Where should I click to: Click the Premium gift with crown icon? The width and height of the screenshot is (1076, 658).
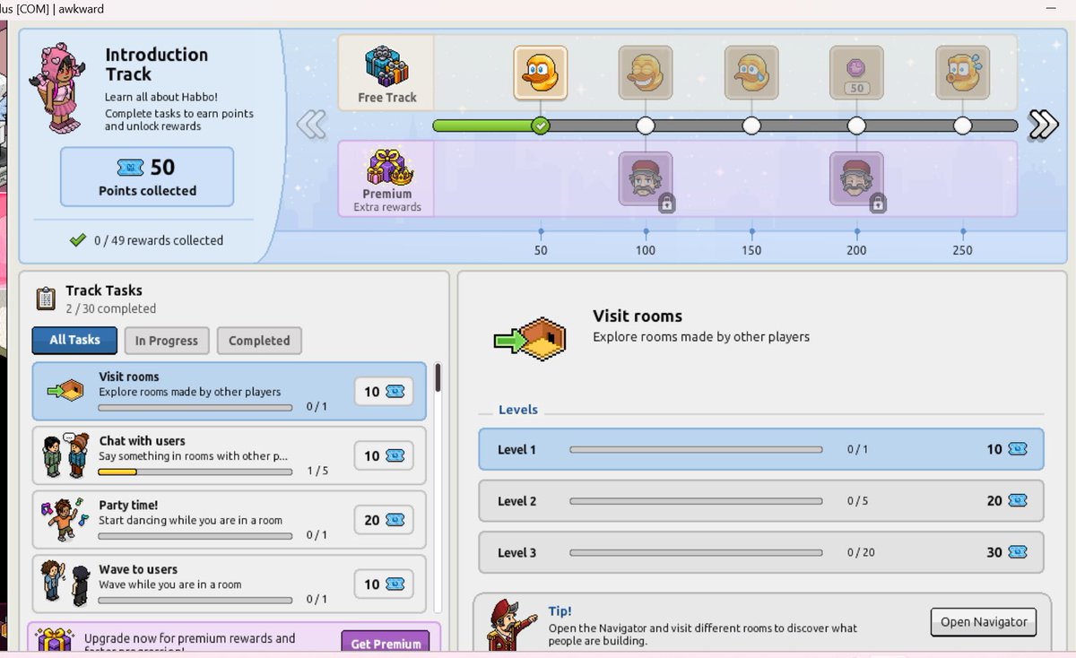pyautogui.click(x=387, y=167)
